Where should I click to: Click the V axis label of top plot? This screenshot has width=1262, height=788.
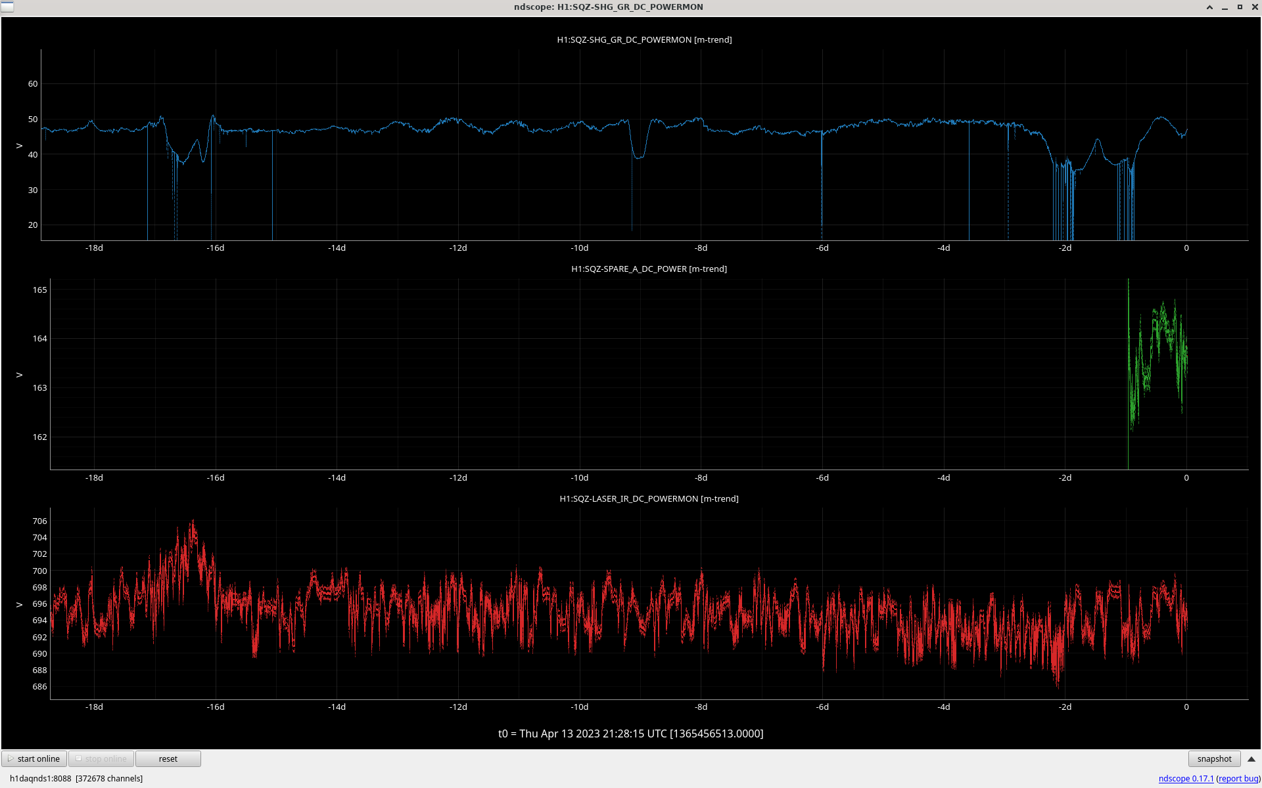coord(19,146)
